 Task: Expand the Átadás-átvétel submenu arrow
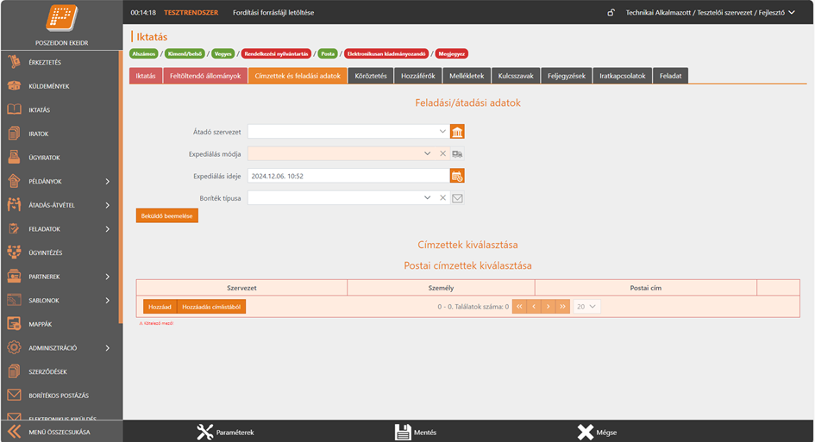108,205
